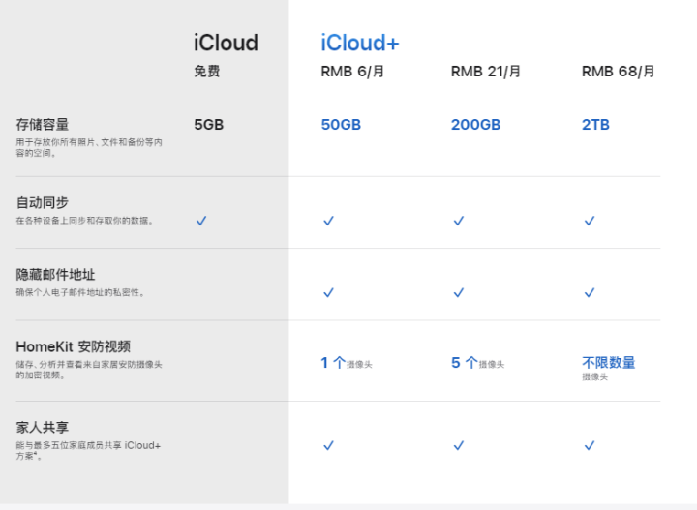Click the 50GB storage option
Viewport: 697px width, 510px height.
click(342, 125)
